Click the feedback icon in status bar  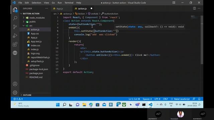(194, 99)
